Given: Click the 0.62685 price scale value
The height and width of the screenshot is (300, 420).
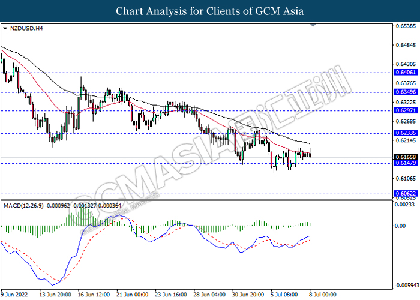Looking at the screenshot, I should click(x=406, y=121).
